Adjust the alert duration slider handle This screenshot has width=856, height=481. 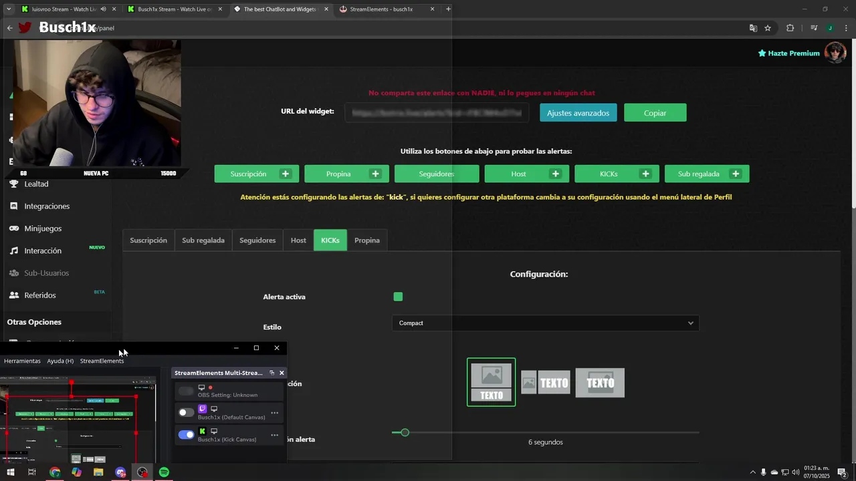click(x=405, y=433)
